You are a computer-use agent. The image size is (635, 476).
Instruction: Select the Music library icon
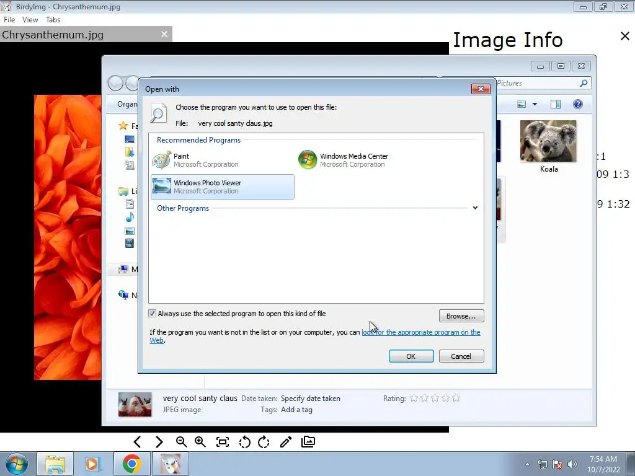tap(130, 218)
